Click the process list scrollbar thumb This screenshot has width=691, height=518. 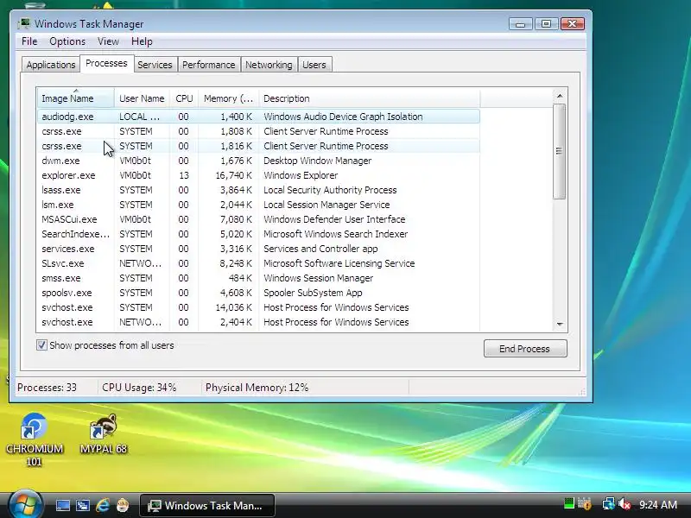(x=560, y=151)
